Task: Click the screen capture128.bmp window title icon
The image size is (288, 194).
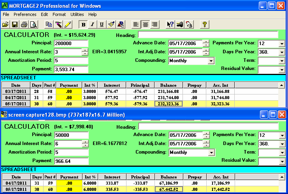Action: coord(4,115)
